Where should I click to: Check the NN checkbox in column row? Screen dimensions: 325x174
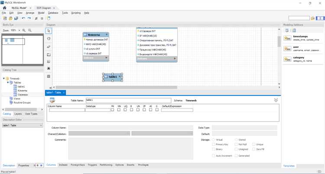pos(119,110)
